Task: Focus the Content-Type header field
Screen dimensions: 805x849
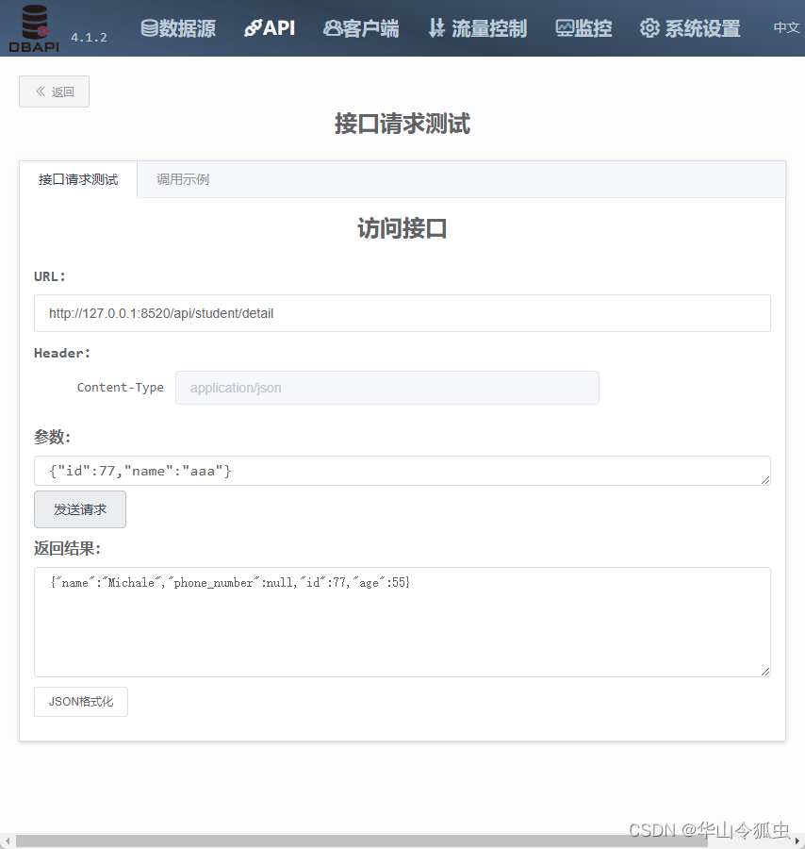Action: pyautogui.click(x=386, y=387)
